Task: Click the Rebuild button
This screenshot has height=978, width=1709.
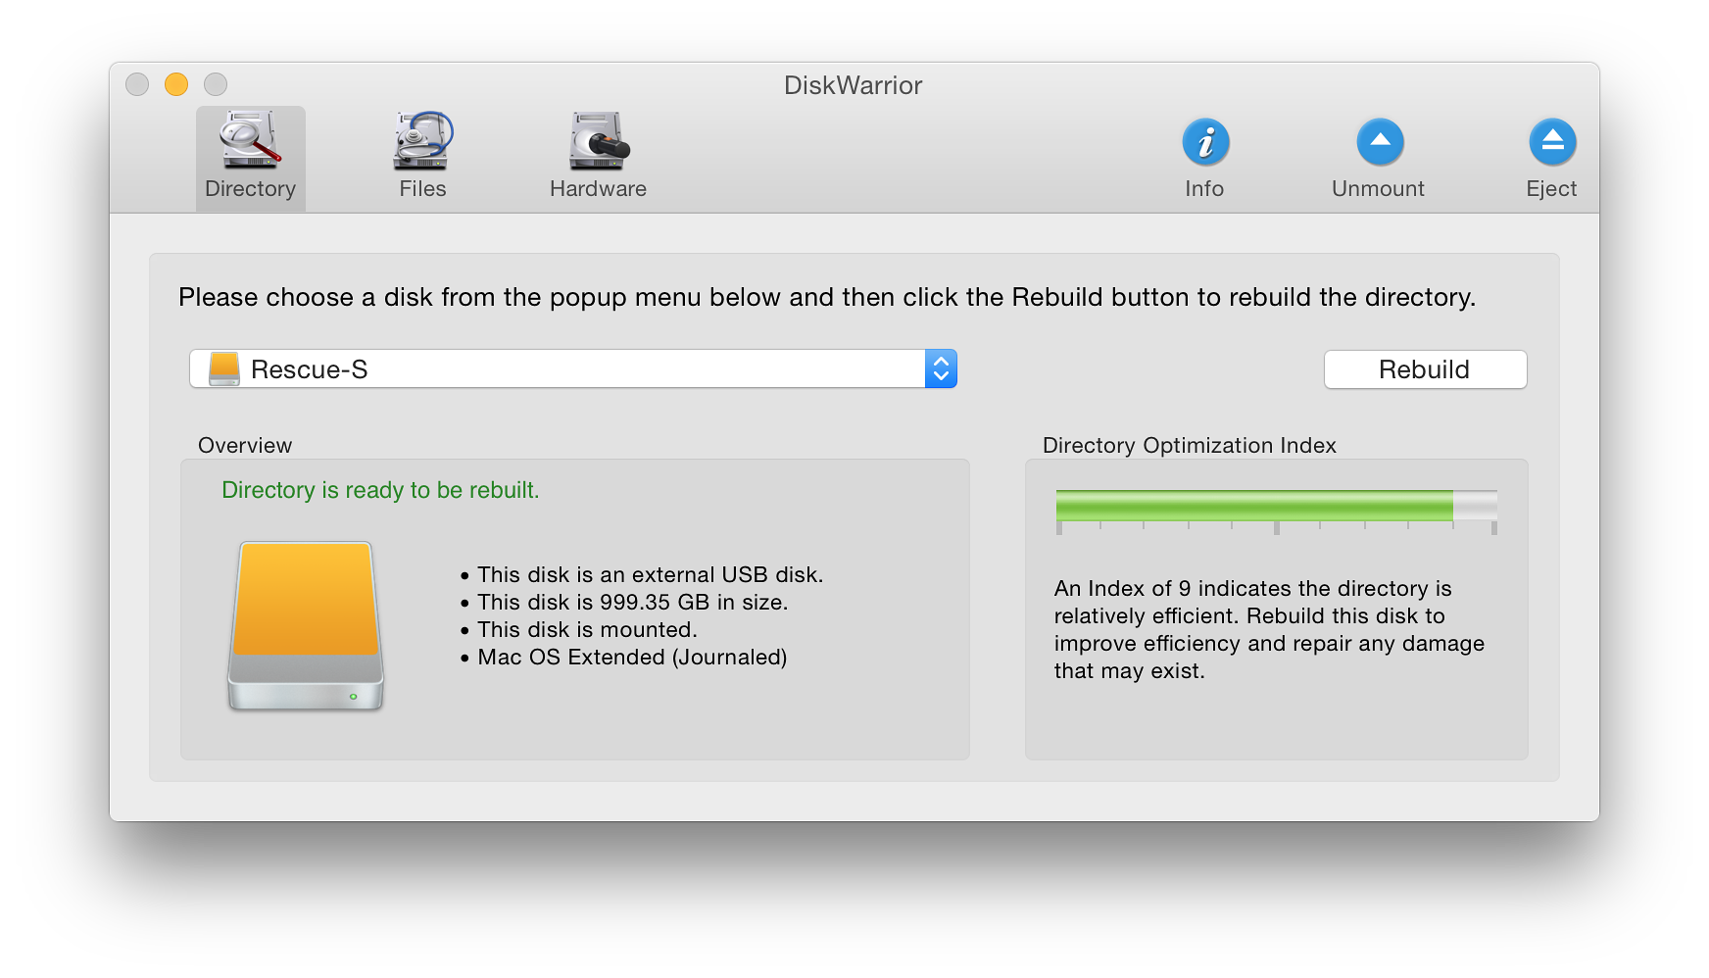Action: [x=1425, y=369]
